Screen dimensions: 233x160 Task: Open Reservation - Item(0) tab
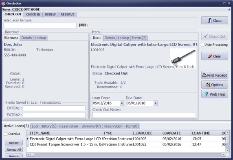point(121,126)
